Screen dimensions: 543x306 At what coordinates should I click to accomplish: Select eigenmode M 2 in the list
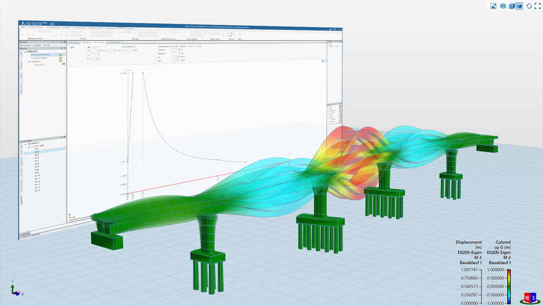click(x=36, y=152)
